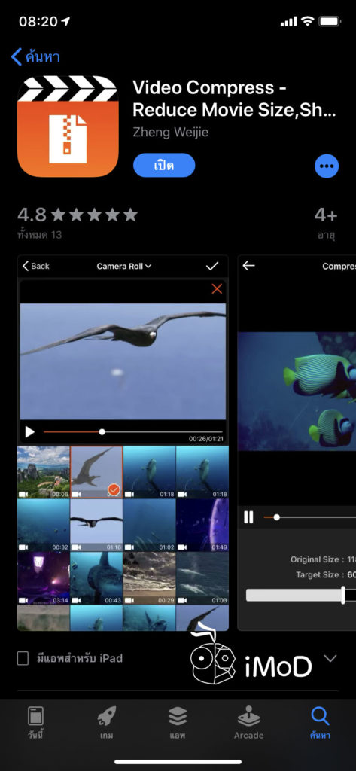Toggle the orange checkmark on selected bird thumbnail

point(114,489)
